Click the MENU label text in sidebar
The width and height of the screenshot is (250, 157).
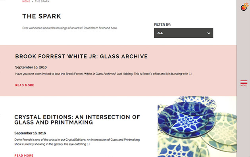point(244,86)
